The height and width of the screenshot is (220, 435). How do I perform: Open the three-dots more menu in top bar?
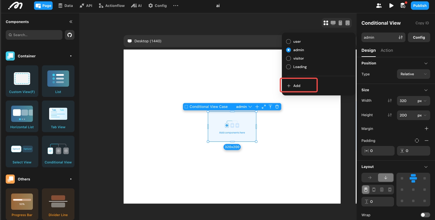click(176, 5)
